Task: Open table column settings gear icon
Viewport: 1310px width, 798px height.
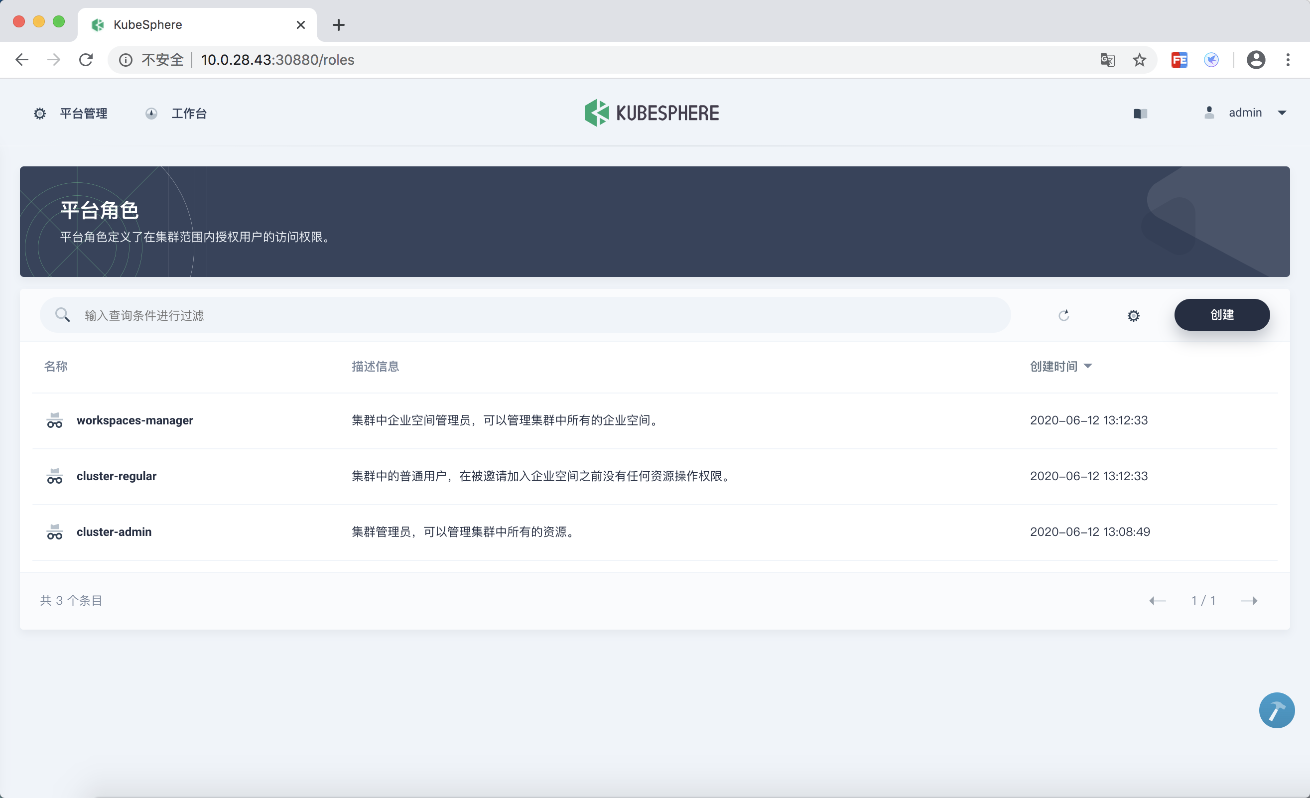Action: (1133, 315)
